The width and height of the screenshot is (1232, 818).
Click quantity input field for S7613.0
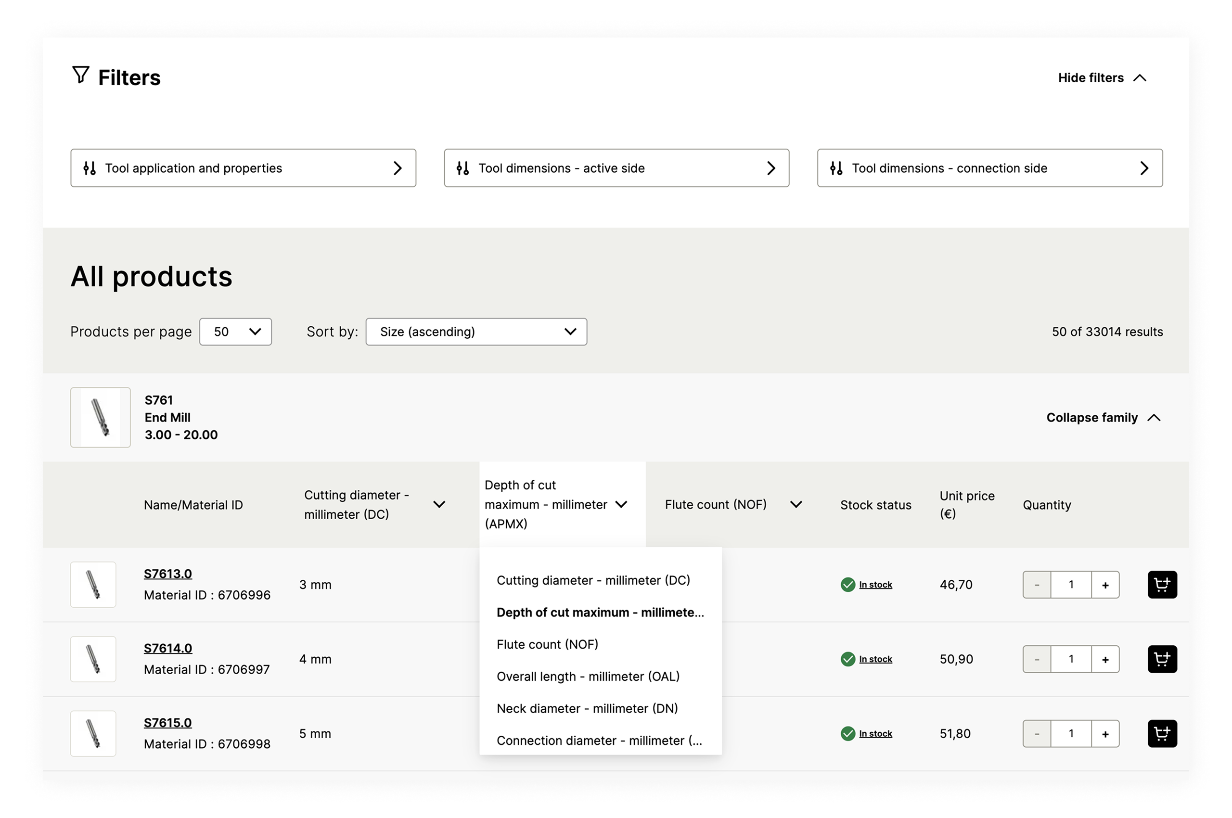[x=1071, y=585]
